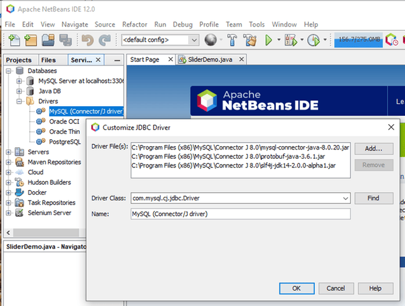Click the Cloud icon in Services tree

click(19, 172)
